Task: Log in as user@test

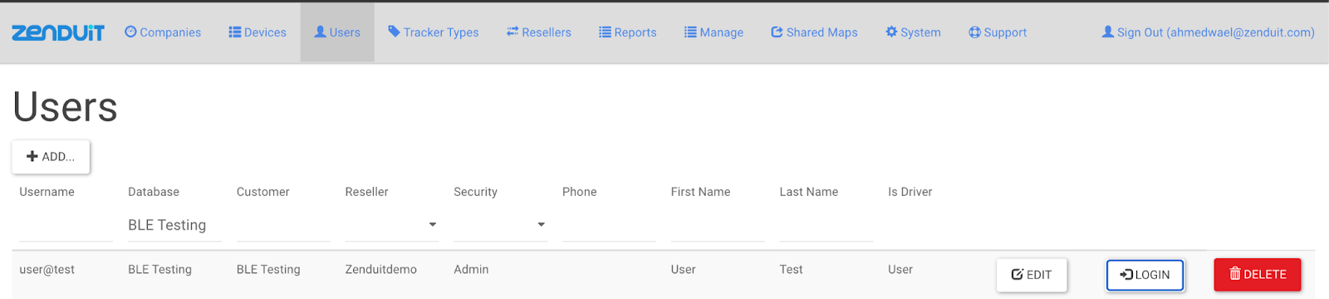Action: 1145,275
